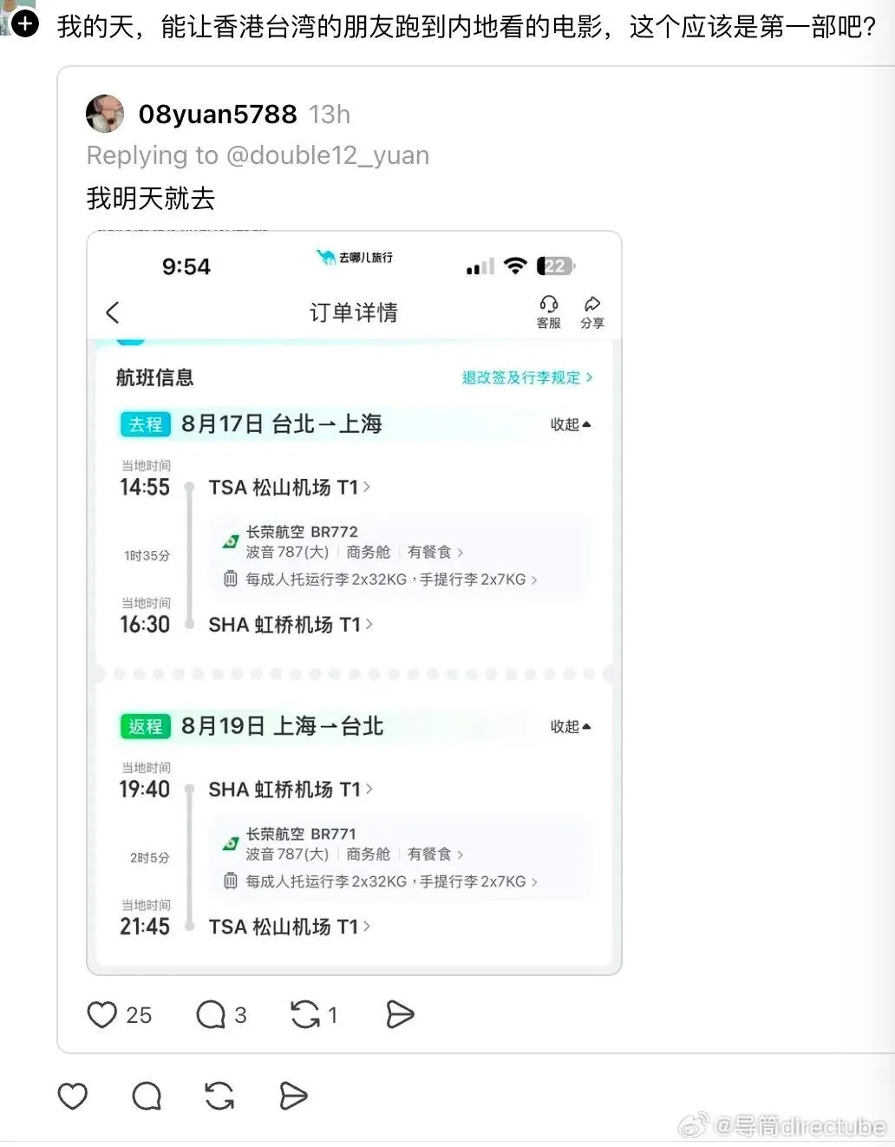
Task: Open 退改签及行李规定 policy link
Action: pos(527,377)
